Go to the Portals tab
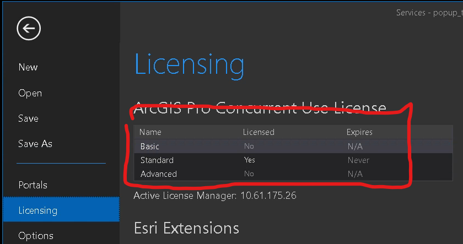Viewport: 463px width, 244px height. (33, 185)
